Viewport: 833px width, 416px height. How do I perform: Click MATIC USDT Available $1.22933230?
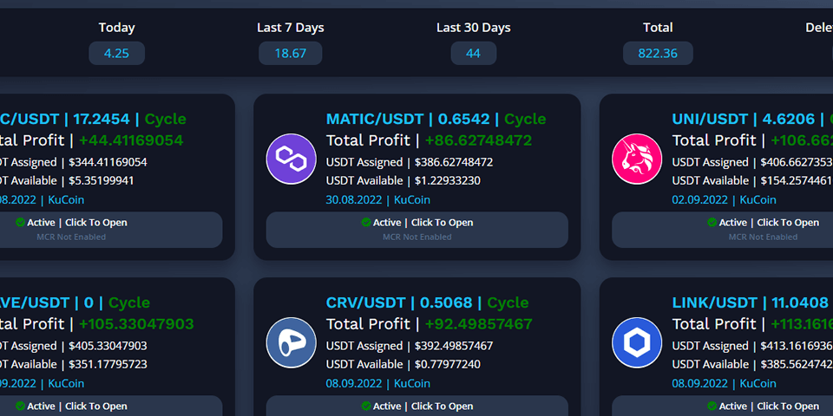point(403,181)
